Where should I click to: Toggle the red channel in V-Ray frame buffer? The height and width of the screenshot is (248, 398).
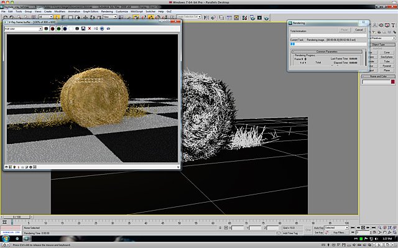pos(52,29)
